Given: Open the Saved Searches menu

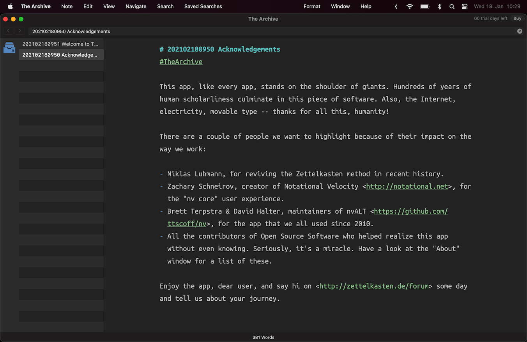Looking at the screenshot, I should click(203, 6).
